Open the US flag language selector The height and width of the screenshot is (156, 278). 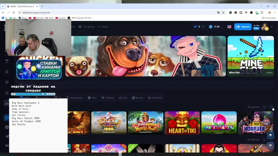point(229,27)
